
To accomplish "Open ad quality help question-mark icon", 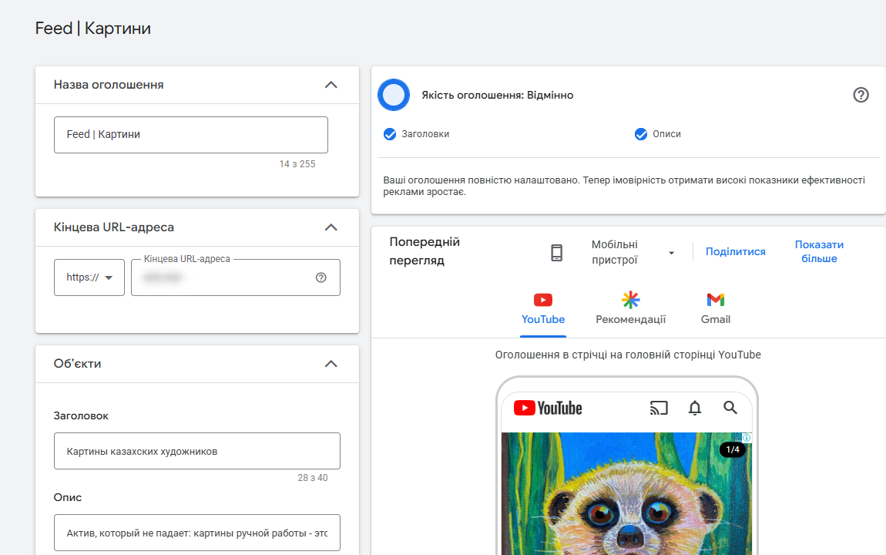I will pos(861,95).
